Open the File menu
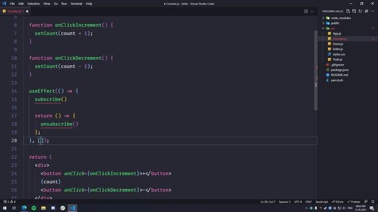 tap(12, 4)
